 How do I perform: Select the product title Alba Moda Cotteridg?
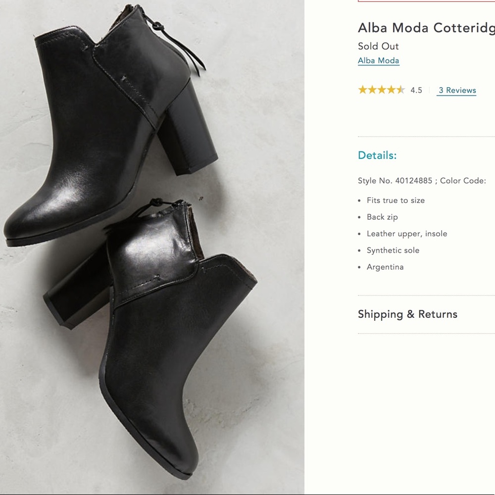[426, 28]
